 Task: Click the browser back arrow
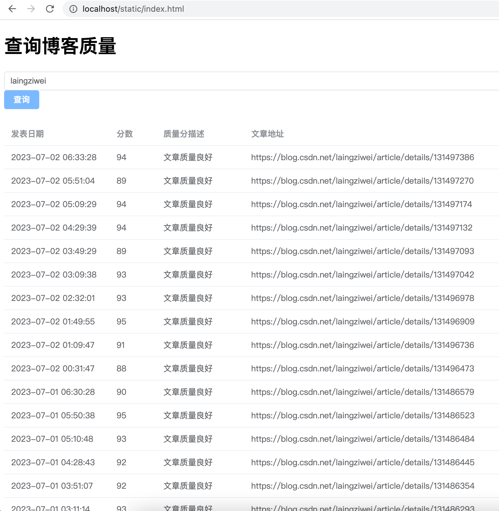(12, 9)
